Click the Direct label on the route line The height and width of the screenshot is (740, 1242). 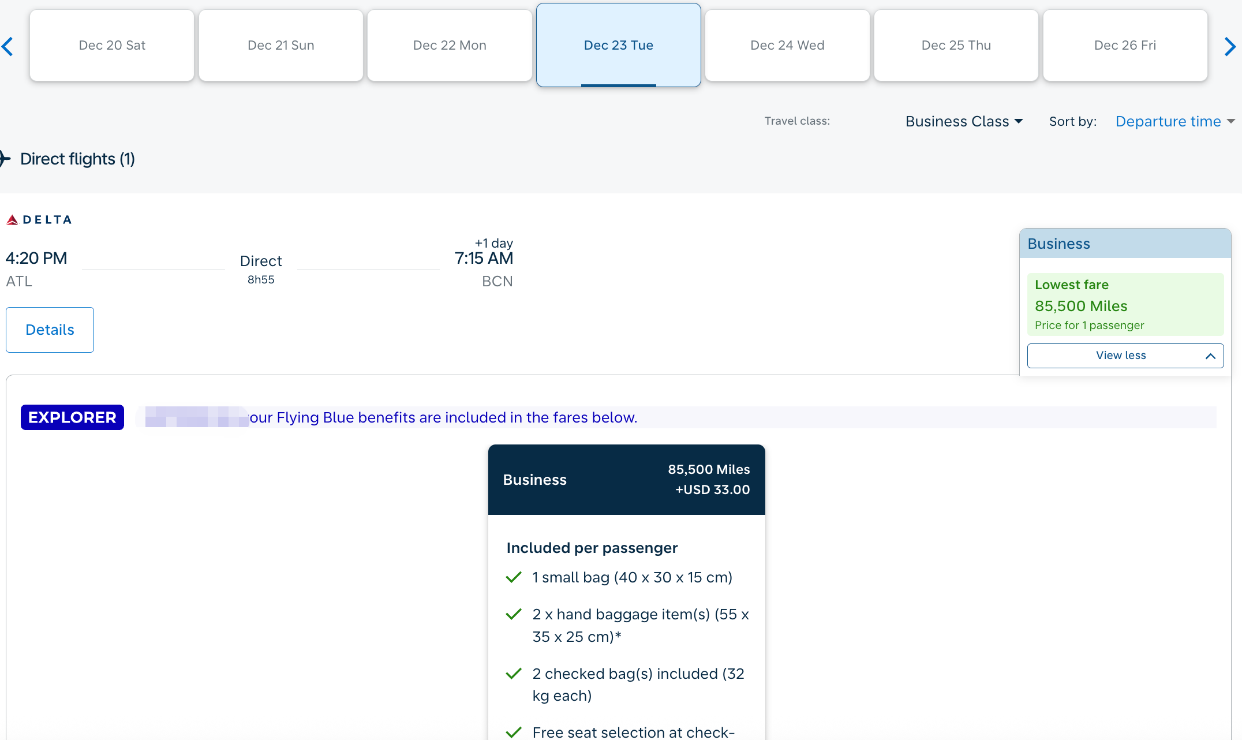point(261,261)
